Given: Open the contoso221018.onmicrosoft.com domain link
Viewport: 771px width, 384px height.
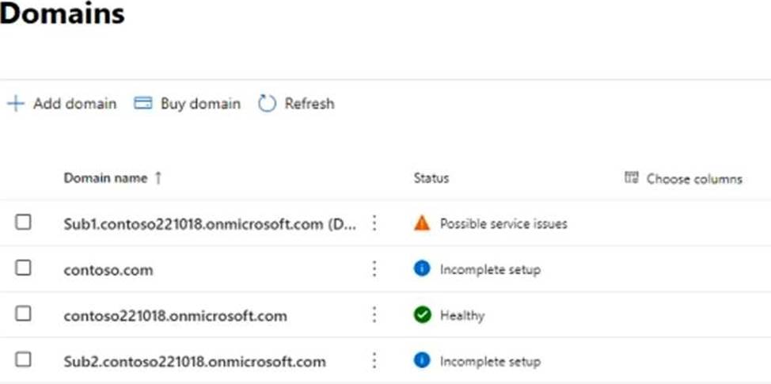Looking at the screenshot, I should click(x=175, y=316).
